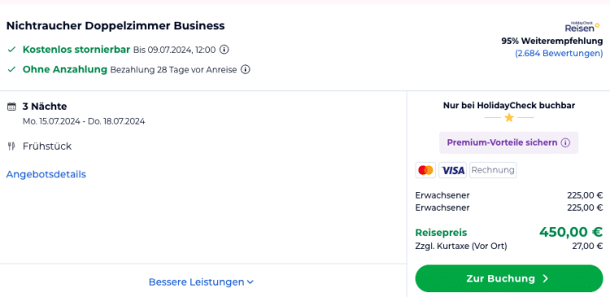Click the Zur Buchung button
This screenshot has height=297, width=610.
click(x=509, y=279)
